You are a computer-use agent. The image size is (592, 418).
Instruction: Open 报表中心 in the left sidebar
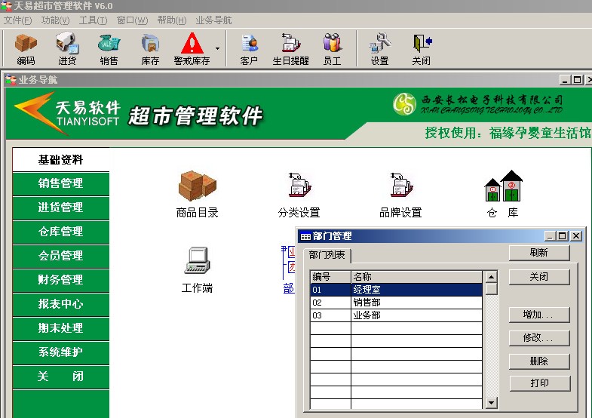tap(60, 304)
